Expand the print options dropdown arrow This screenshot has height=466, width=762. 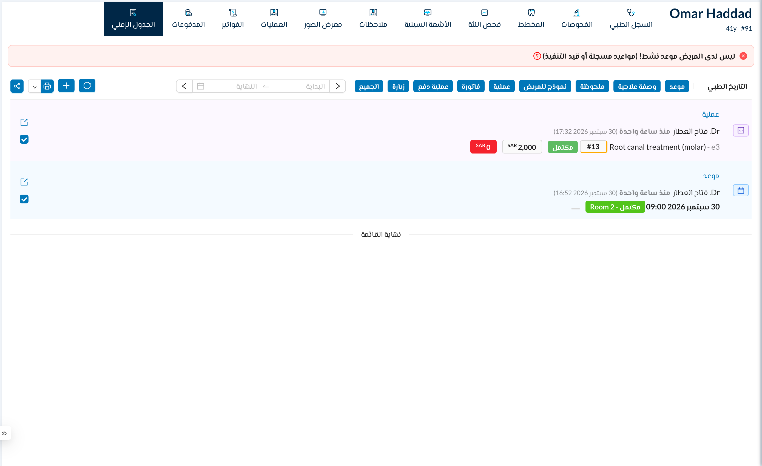pos(35,86)
